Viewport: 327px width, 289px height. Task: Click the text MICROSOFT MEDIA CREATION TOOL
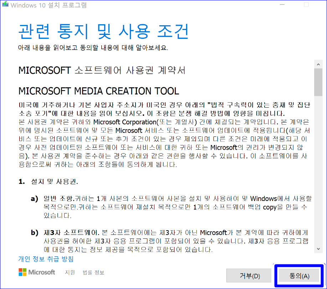click(x=99, y=91)
